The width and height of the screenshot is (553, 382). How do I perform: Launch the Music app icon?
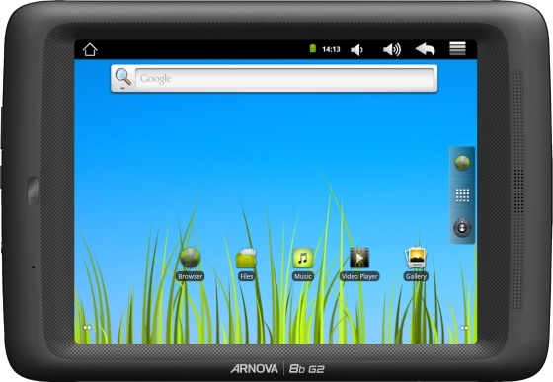(x=302, y=258)
